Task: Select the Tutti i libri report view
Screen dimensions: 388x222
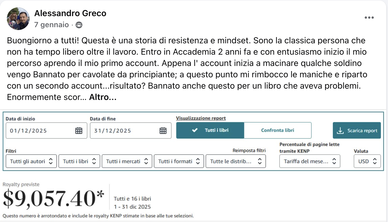Action: click(x=210, y=130)
